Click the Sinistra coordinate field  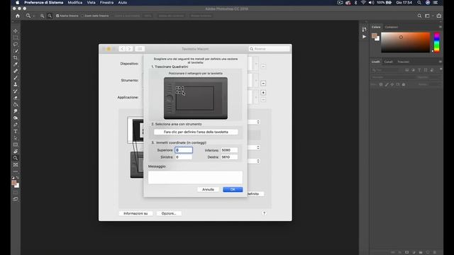coord(184,157)
